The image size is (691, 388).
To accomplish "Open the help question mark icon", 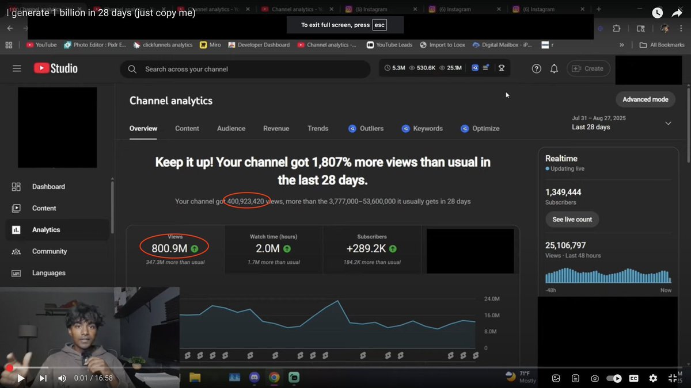I will coord(536,68).
